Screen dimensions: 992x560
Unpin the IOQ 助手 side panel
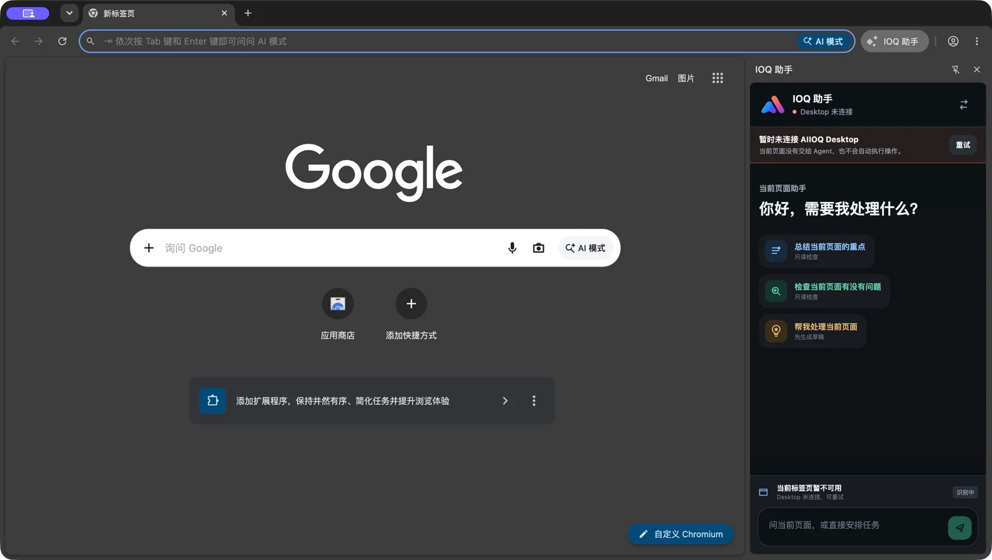(x=955, y=69)
